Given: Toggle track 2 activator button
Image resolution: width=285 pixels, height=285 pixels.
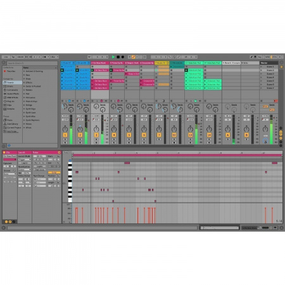Looking at the screenshot, I should (x=80, y=135).
